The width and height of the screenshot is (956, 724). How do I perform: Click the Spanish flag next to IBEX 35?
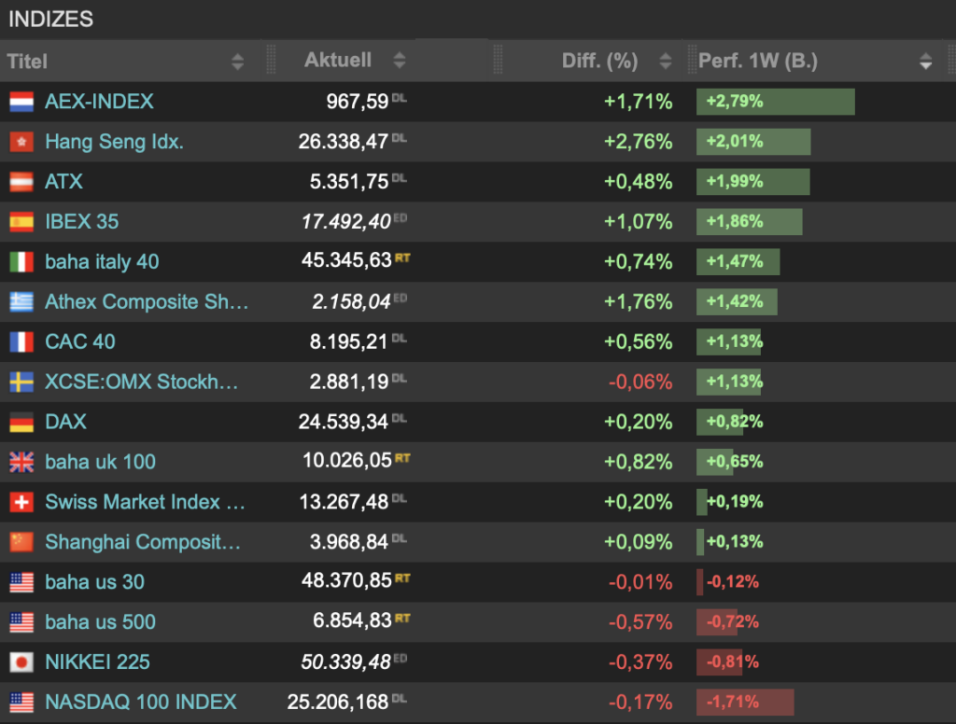[x=21, y=222]
